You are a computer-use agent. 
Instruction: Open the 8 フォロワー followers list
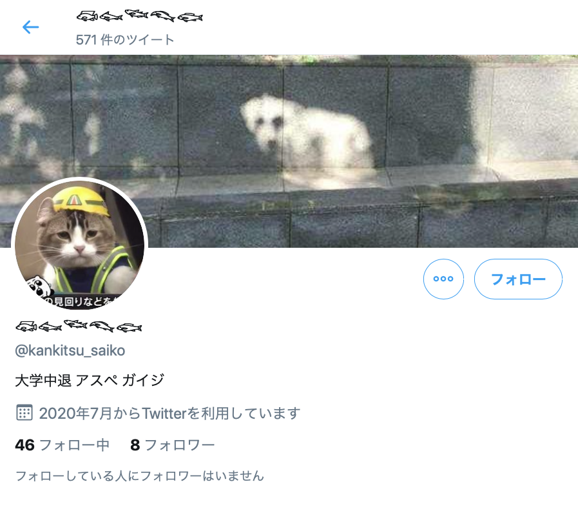point(173,445)
